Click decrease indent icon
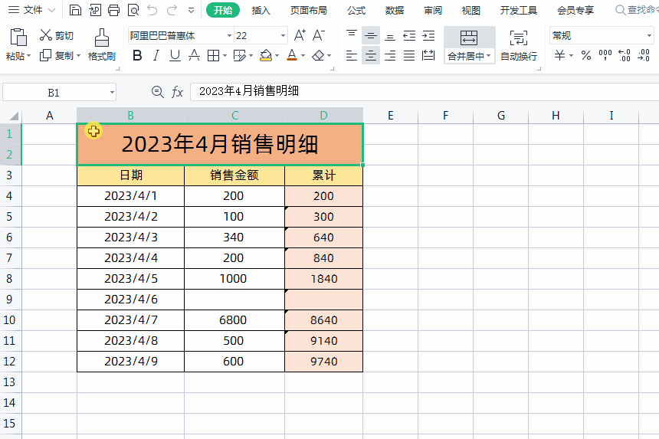This screenshot has width=659, height=439. [409, 35]
